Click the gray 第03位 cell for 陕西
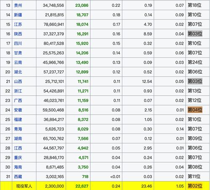The width and height of the screenshot is (210, 190). pyautogui.click(x=195, y=34)
